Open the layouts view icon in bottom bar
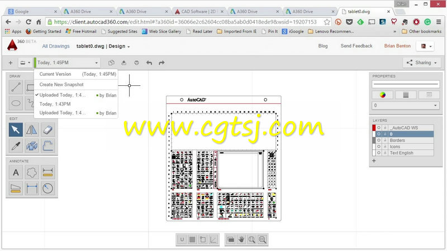 pos(231,240)
